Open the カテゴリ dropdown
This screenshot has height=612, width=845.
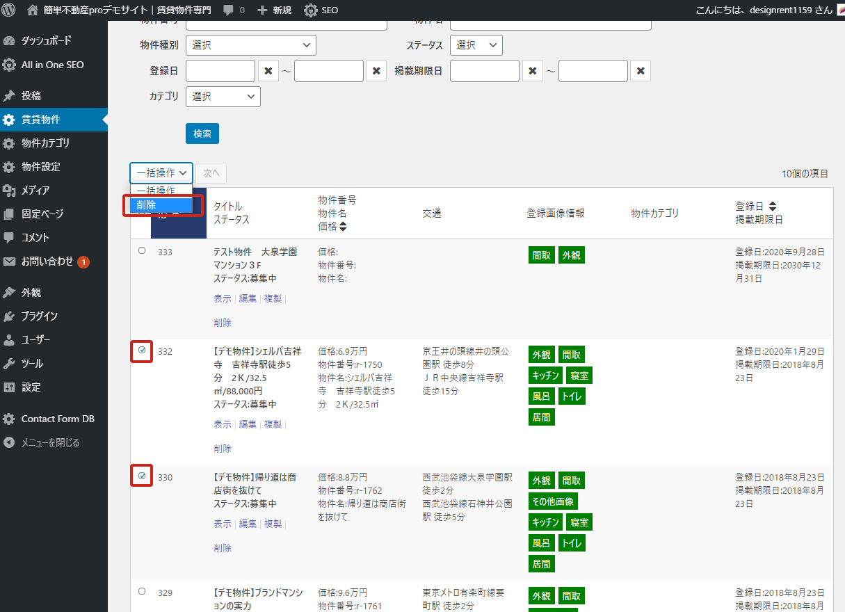point(223,97)
